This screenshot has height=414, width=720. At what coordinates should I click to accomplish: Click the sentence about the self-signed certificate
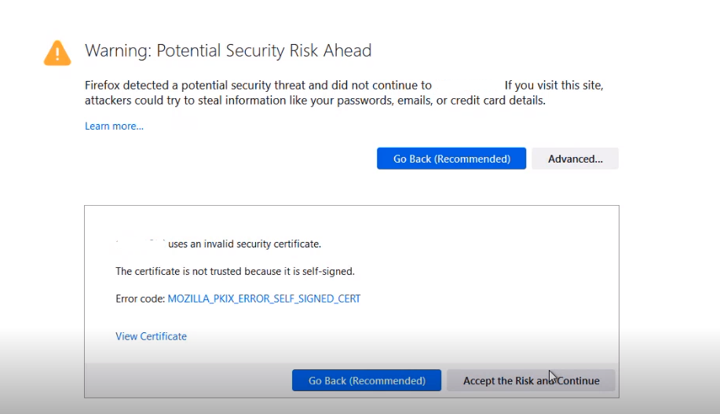pos(235,272)
